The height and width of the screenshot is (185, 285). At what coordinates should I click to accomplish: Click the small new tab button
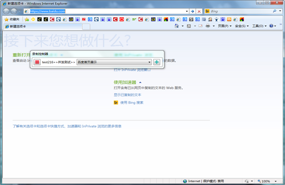click(x=86, y=27)
